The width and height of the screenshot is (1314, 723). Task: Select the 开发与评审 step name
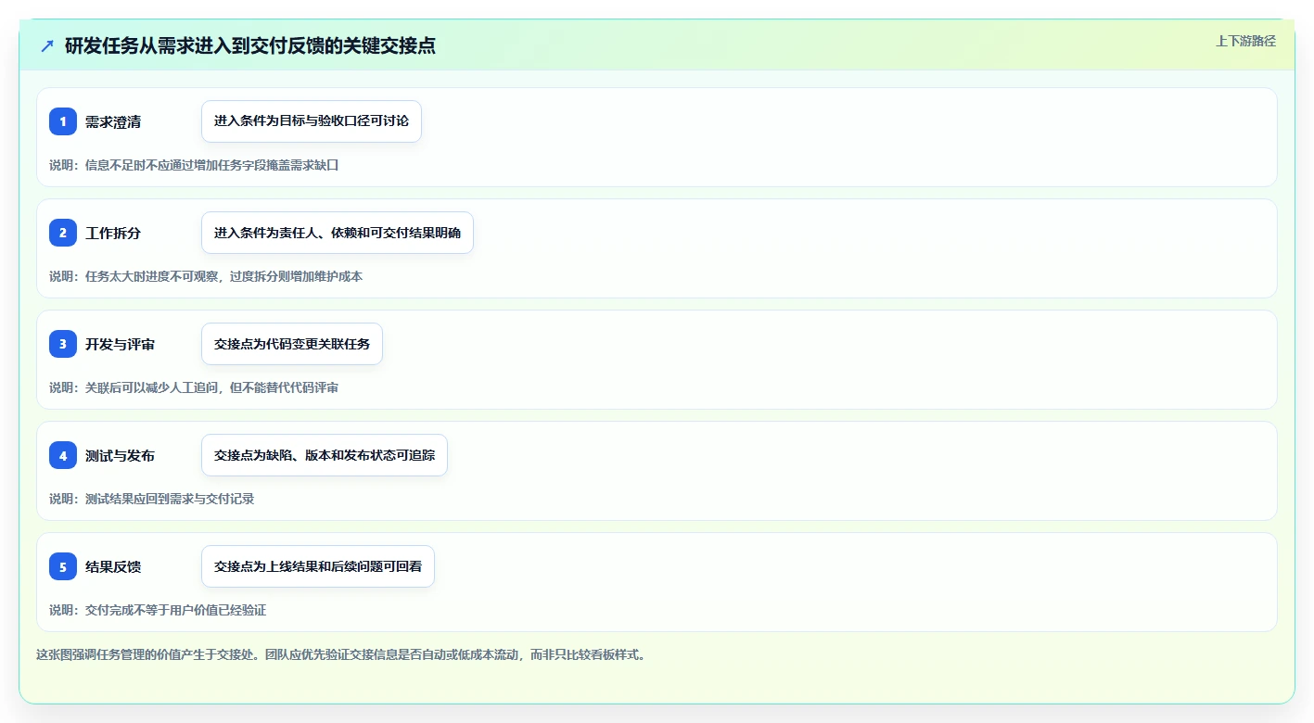120,344
